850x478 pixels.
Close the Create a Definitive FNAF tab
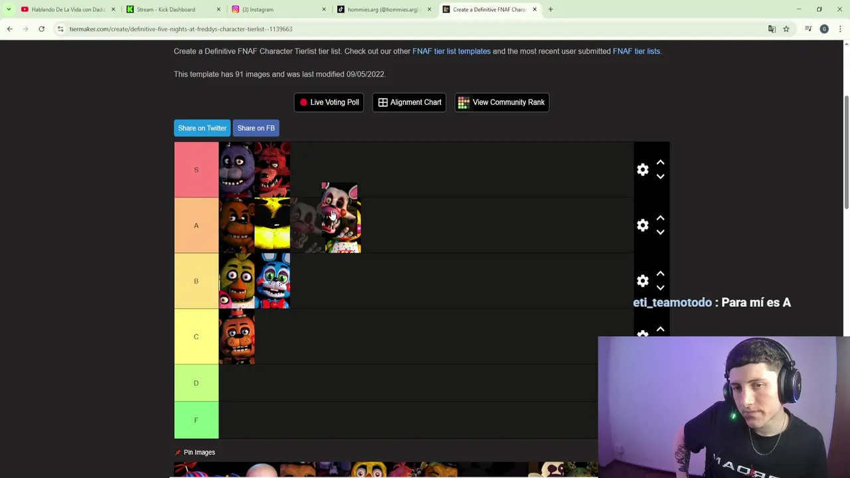click(x=535, y=9)
